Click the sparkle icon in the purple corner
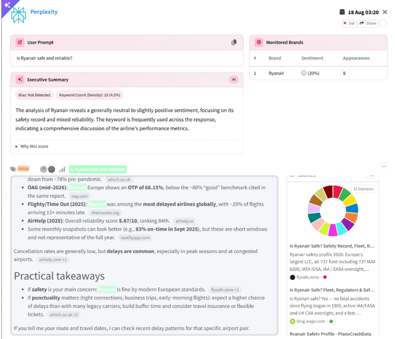 (x=7, y=4)
